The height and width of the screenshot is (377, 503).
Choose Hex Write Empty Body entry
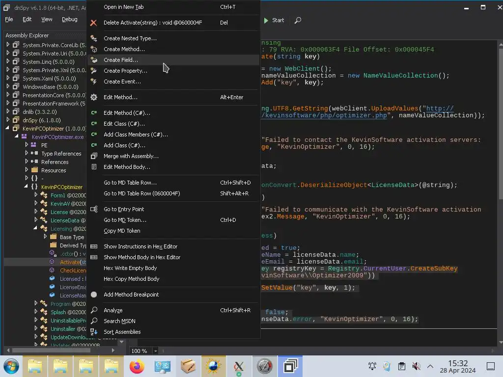pos(130,268)
